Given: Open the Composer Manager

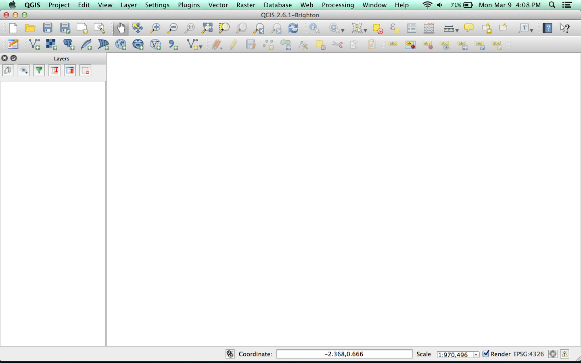Looking at the screenshot, I should click(99, 28).
